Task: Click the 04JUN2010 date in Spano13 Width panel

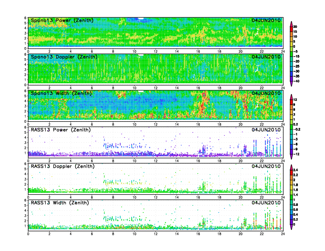Action: (266, 93)
